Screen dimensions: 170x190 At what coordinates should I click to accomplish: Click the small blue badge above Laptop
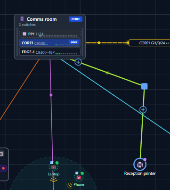[52, 163]
